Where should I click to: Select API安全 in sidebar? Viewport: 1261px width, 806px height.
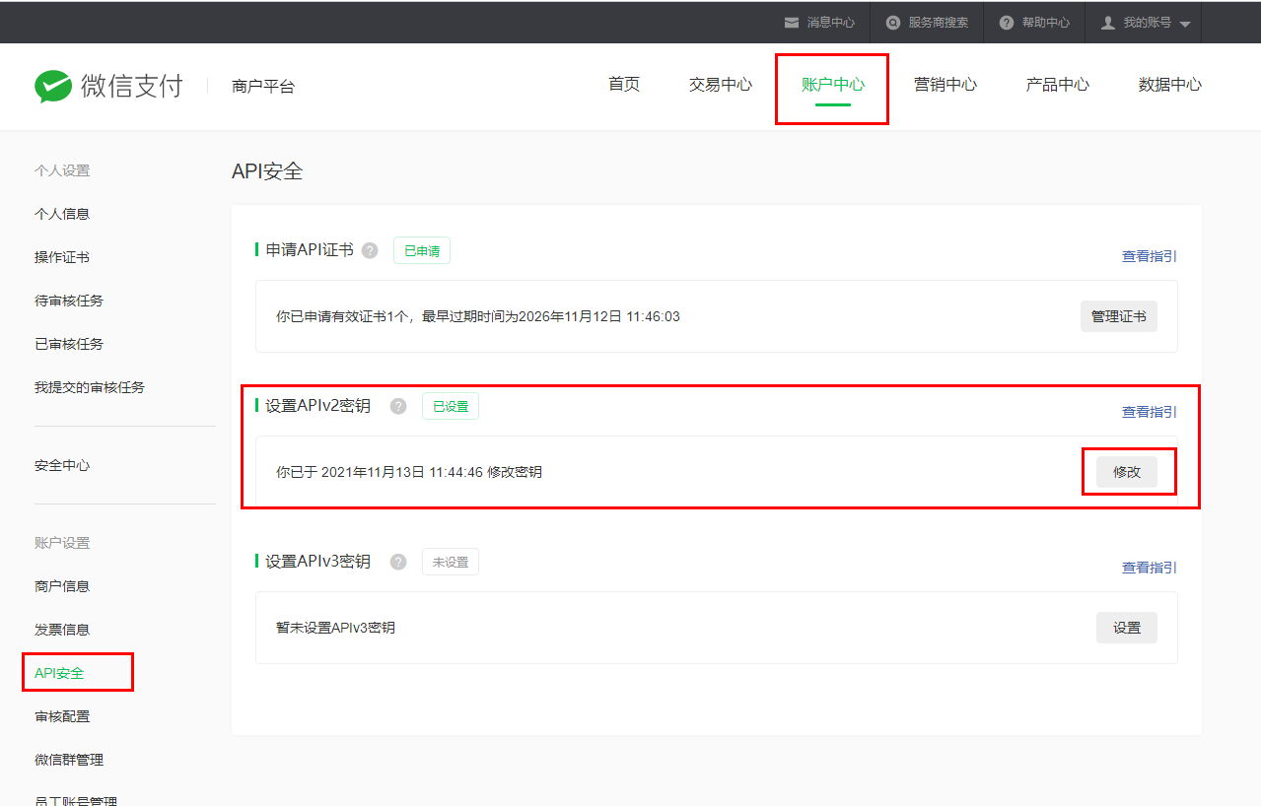[x=59, y=673]
